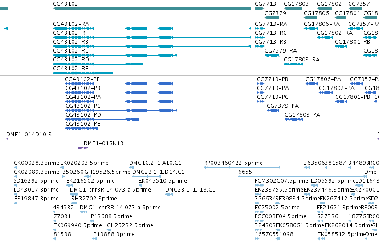This screenshot has width=379, height=241.
Task: Select EST DMG2B.1_1.J18.C1
Action: [191, 190]
